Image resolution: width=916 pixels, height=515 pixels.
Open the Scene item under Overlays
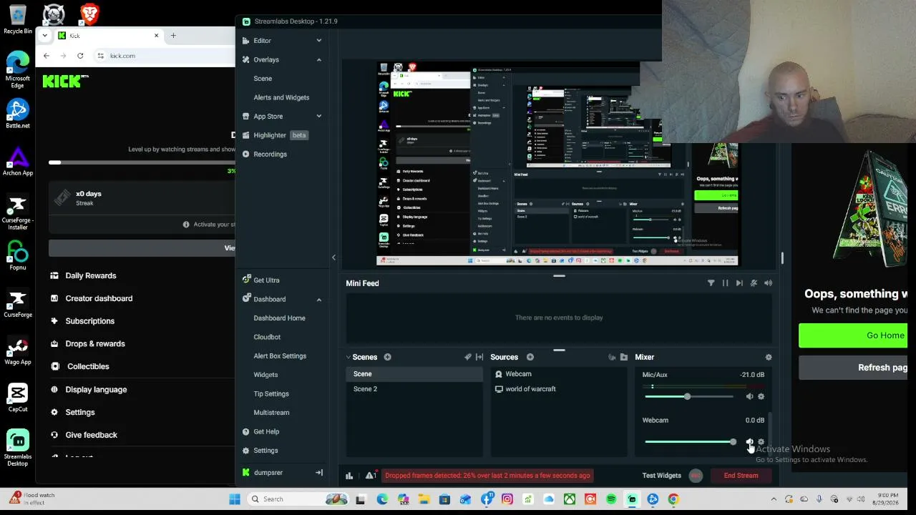click(263, 79)
